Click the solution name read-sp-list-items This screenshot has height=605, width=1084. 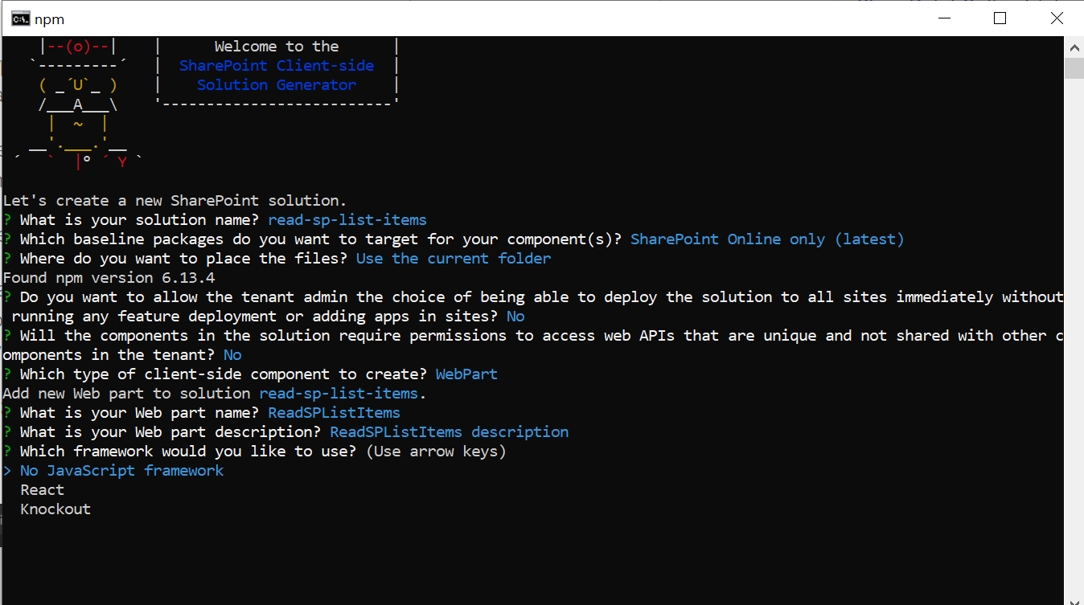[x=347, y=219]
